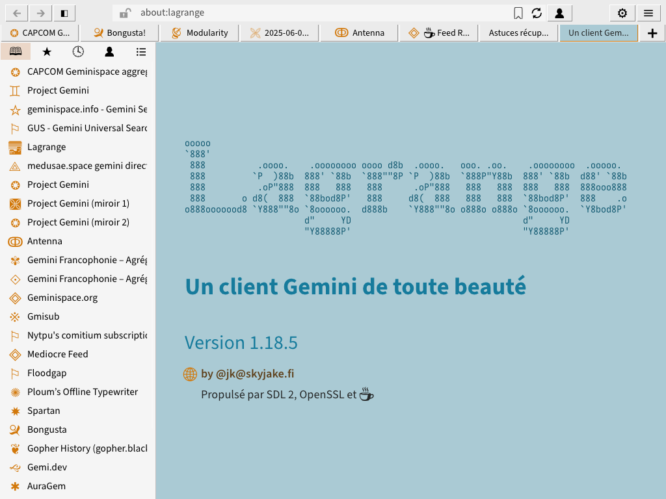The height and width of the screenshot is (499, 666).
Task: Open Project Gemini (miroir 2) bookmark
Action: click(78, 222)
